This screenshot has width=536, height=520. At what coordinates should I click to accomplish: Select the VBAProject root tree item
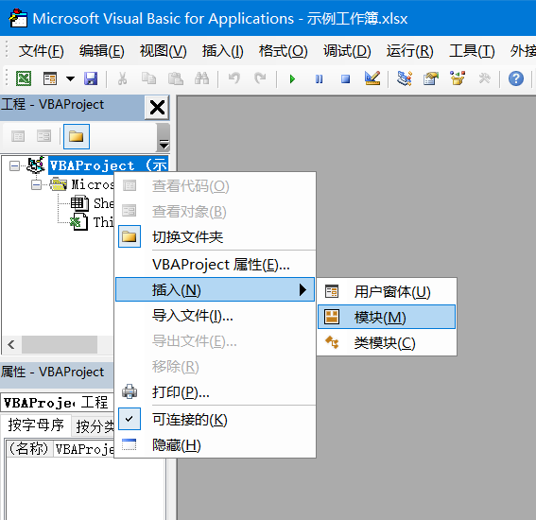(x=109, y=165)
